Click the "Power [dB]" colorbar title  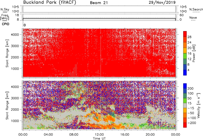(194, 53)
